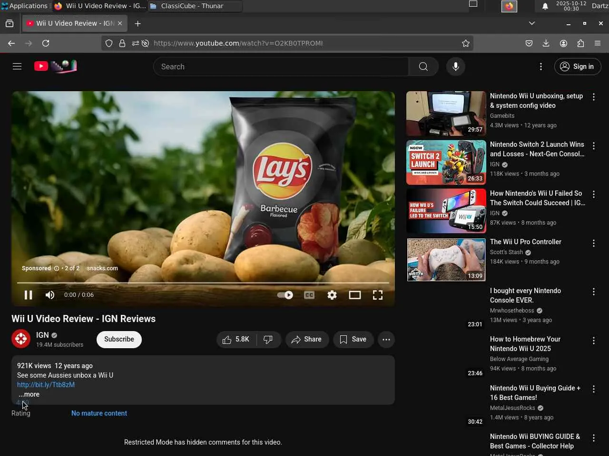609x456 pixels.
Task: Enter full screen mode
Action: click(x=378, y=295)
